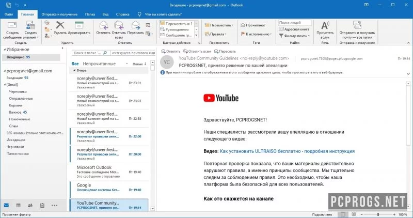Open the Rules (Правила) dropdown
This screenshot has height=218, width=413.
coord(215,34)
